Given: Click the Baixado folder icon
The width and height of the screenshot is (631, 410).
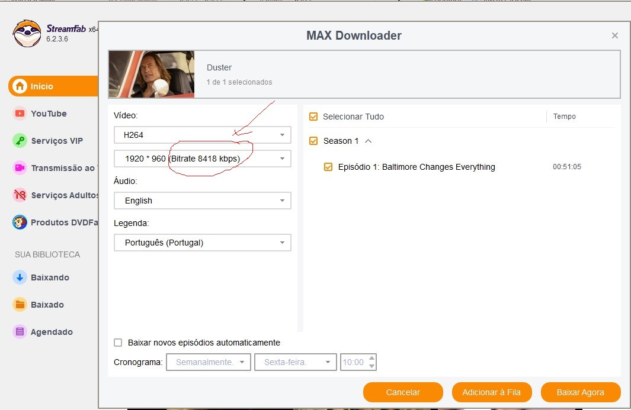Looking at the screenshot, I should 20,305.
